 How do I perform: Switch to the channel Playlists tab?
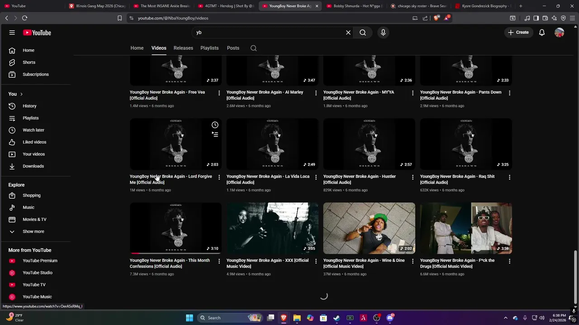click(209, 48)
